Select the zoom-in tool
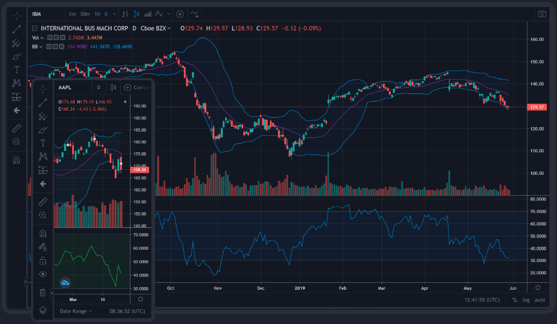 [x=16, y=142]
